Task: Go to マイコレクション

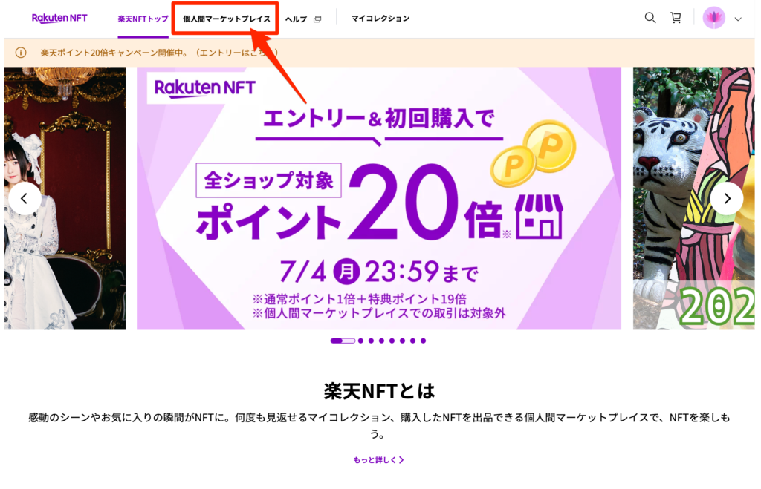Action: pyautogui.click(x=380, y=19)
